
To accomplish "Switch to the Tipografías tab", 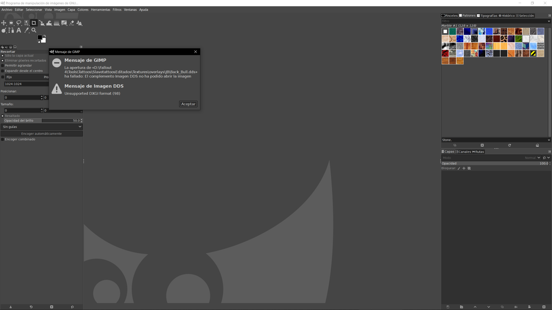I will click(487, 16).
